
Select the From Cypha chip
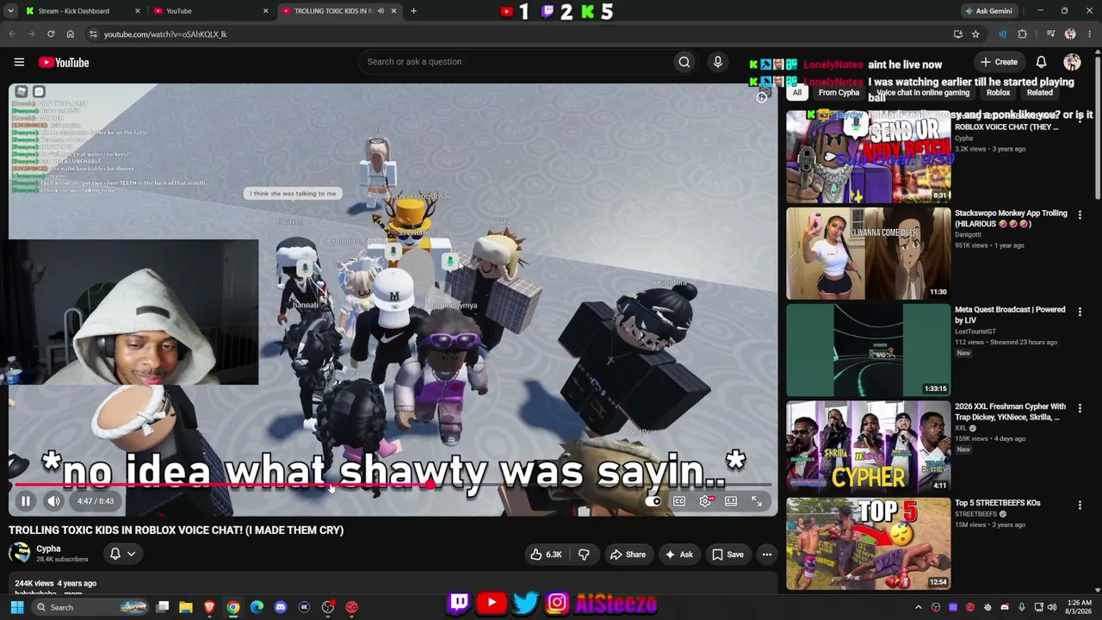tap(839, 93)
